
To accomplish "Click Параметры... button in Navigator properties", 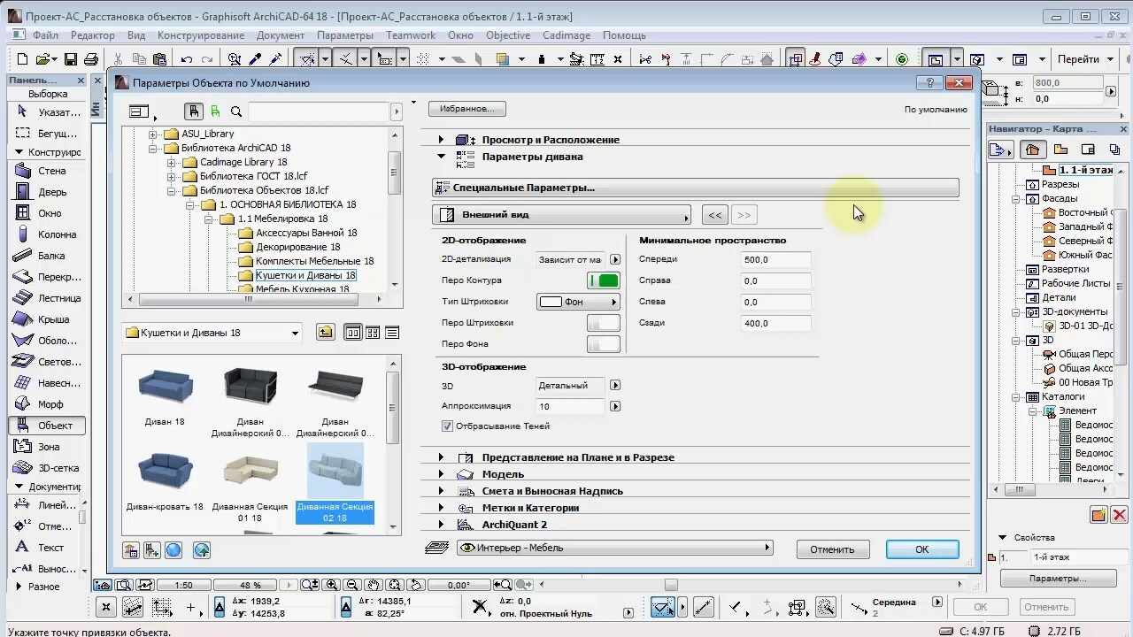I will click(x=1057, y=579).
